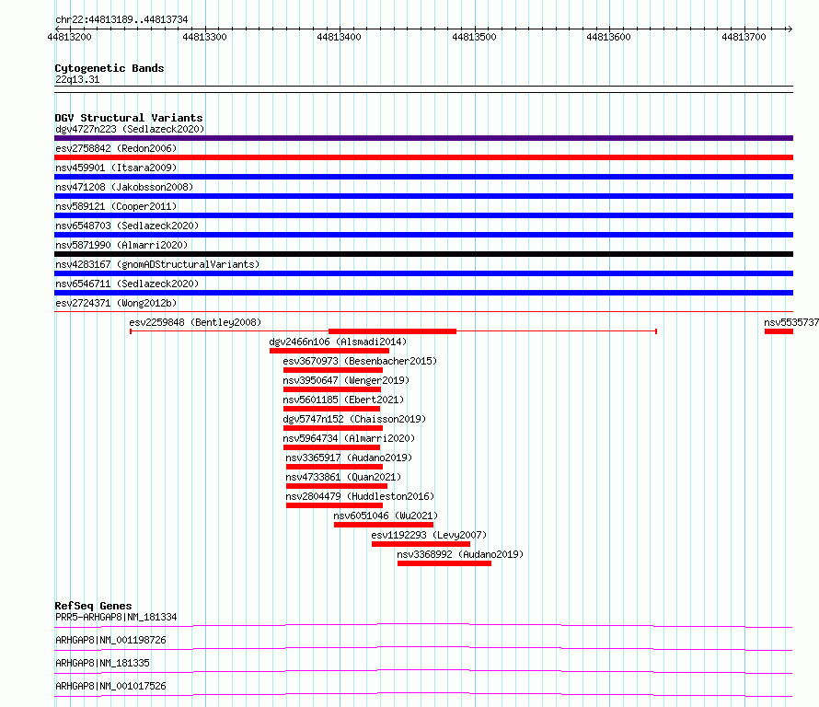Screen dimensions: 819x707
Task: Open the nsv459901 (Itsara2009) variant label
Action: click(x=116, y=168)
